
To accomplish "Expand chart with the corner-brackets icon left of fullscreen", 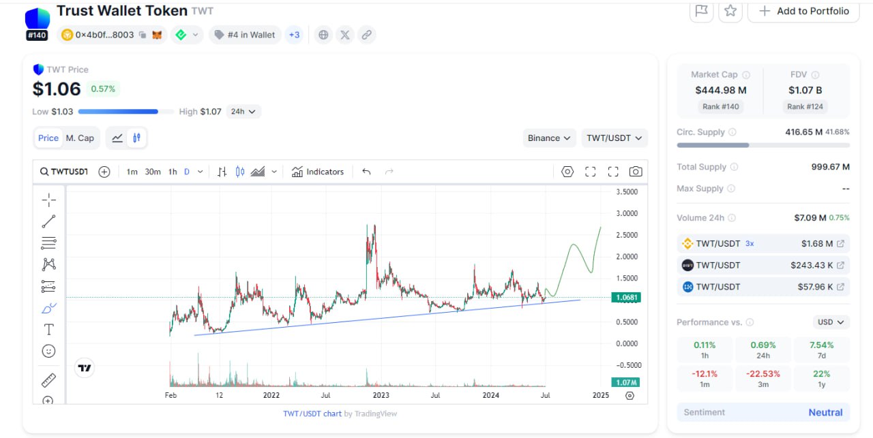I will (x=591, y=172).
